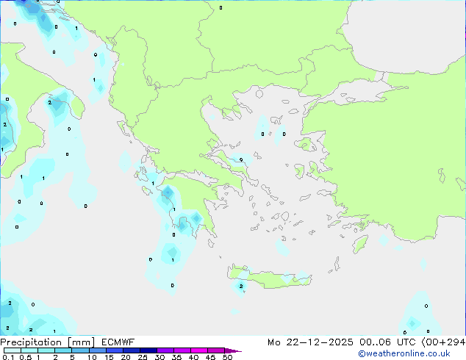Screen dimensions: 466x360
Task: Click the dark navy swatch between 25 and 30
Action: click(x=148, y=350)
